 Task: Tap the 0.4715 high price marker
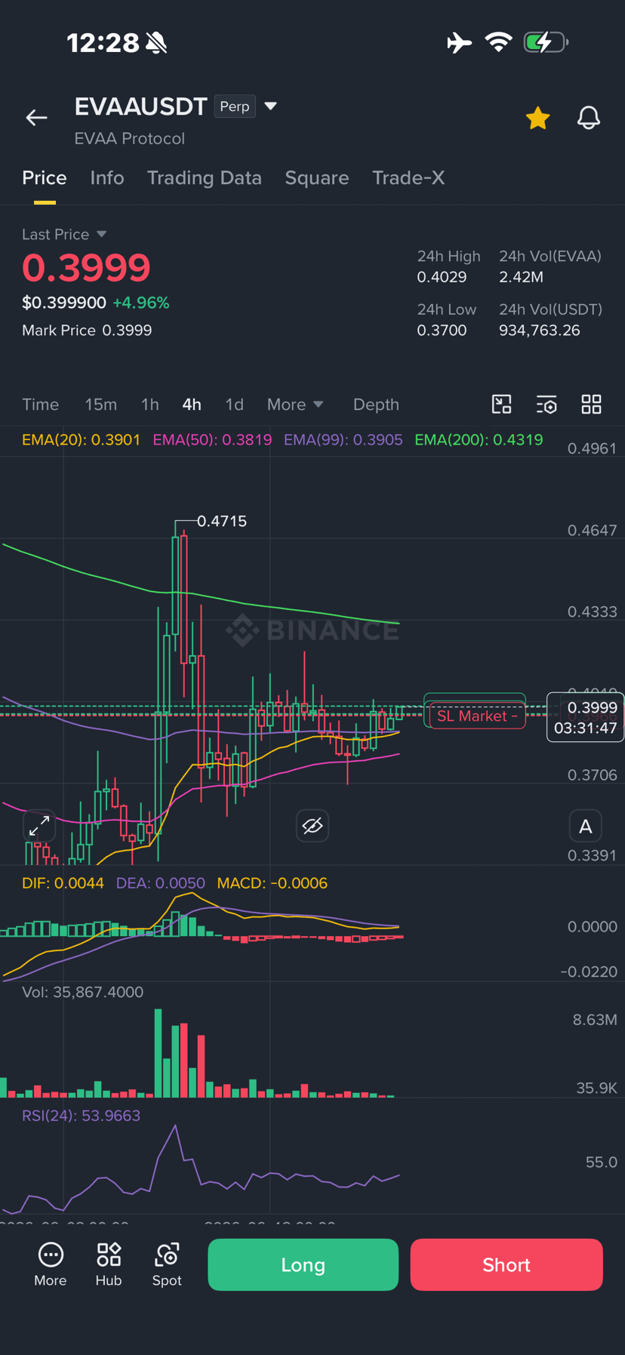click(222, 521)
